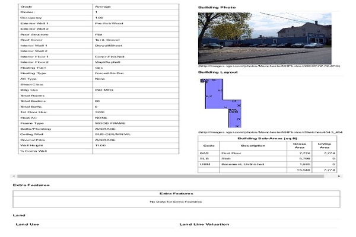The width and height of the screenshot is (356, 237).
Task: Select the BAS First Floor row
Action: click(269, 153)
